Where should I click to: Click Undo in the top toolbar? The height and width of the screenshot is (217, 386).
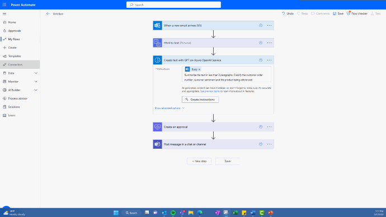click(288, 13)
